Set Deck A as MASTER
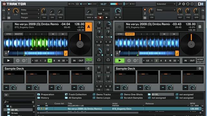This screenshot has height=116, width=207. 19,34
